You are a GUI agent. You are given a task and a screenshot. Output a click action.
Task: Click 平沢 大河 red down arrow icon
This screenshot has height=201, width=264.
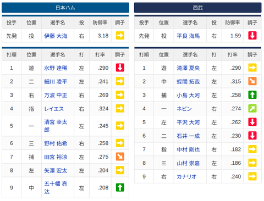(252, 122)
